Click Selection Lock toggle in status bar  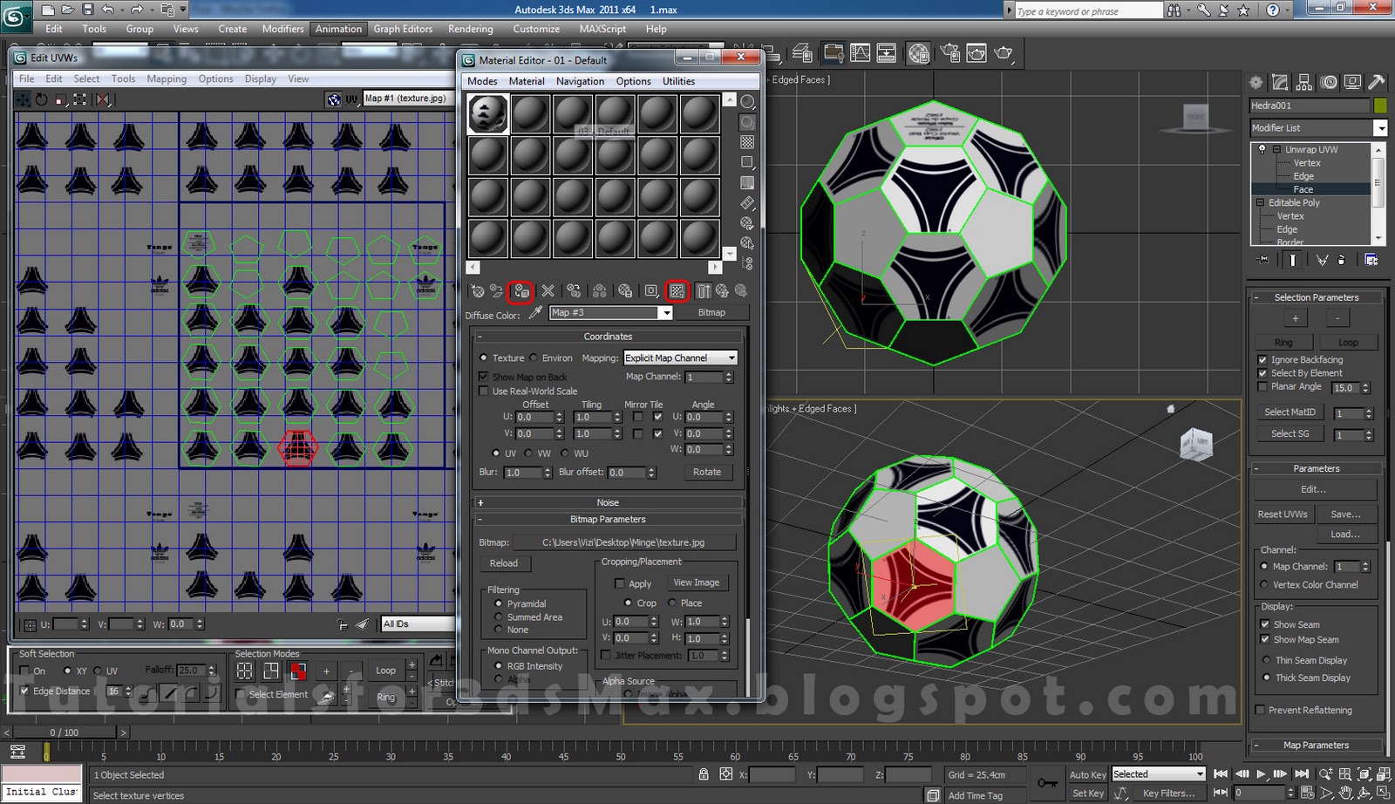704,774
